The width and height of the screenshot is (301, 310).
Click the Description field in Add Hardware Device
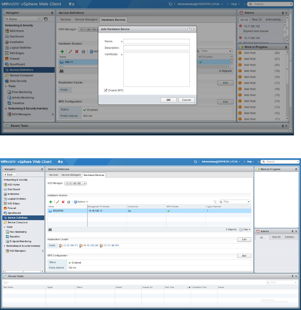pos(156,48)
